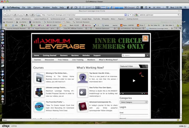Open the Select Category dropdown

134,102
